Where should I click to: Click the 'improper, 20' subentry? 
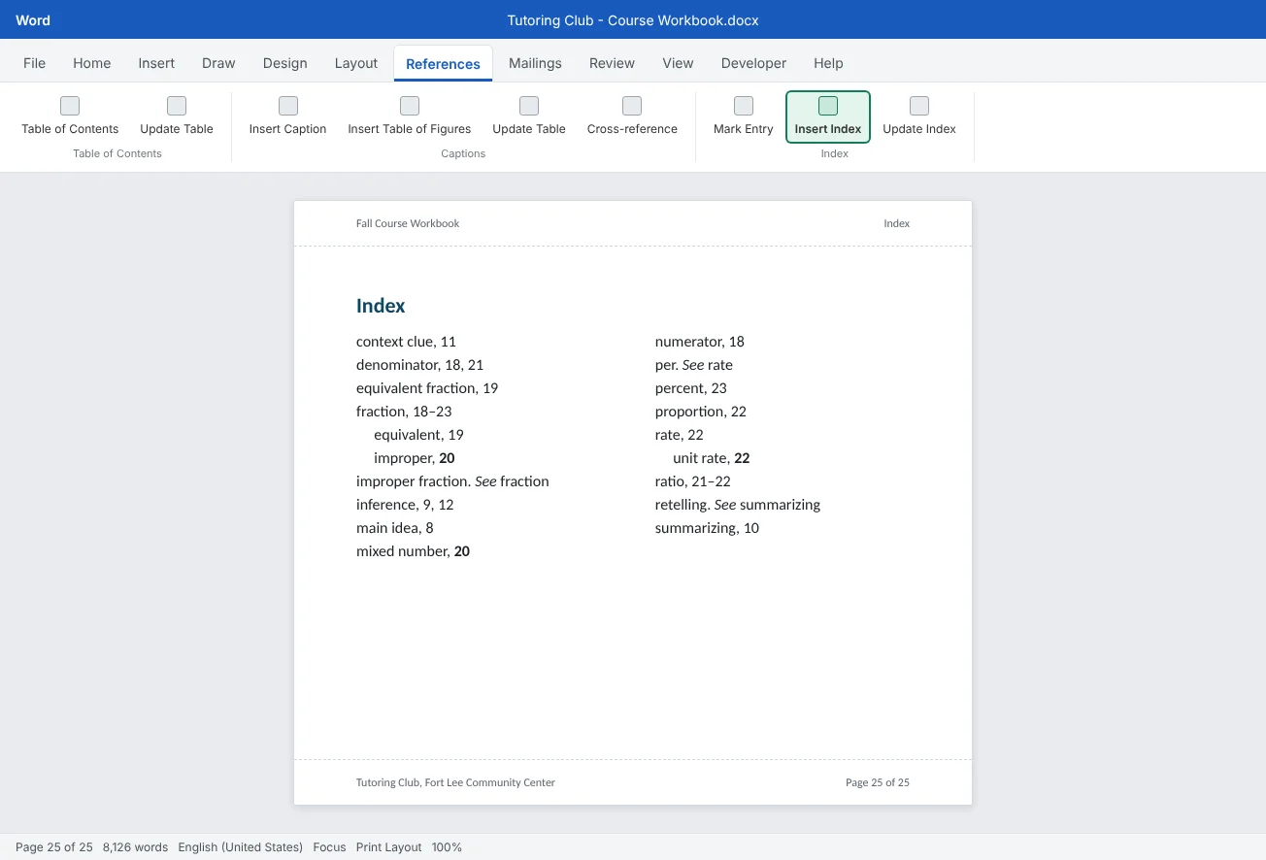tap(415, 458)
